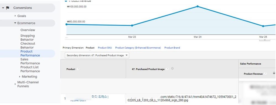Open the Product List Performance report
The width and height of the screenshot is (276, 105).
(30, 69)
